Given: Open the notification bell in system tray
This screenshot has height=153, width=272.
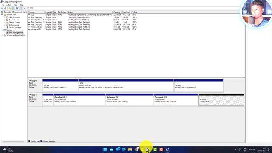Looking at the screenshot, I should (269, 150).
